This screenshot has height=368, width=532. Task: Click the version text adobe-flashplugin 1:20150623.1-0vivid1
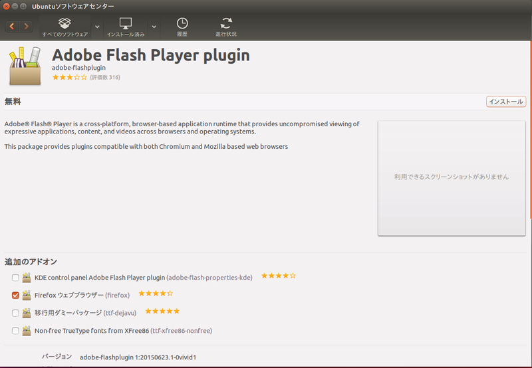click(138, 357)
